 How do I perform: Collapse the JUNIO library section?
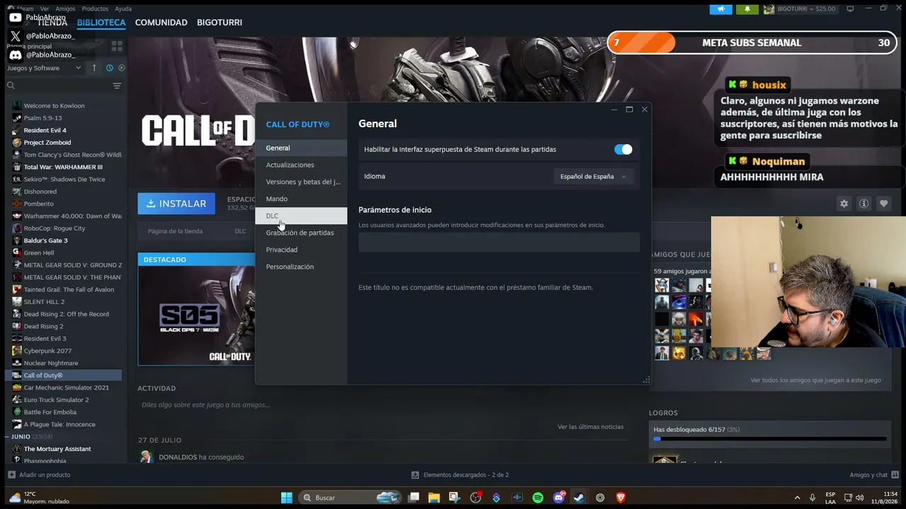pos(8,437)
